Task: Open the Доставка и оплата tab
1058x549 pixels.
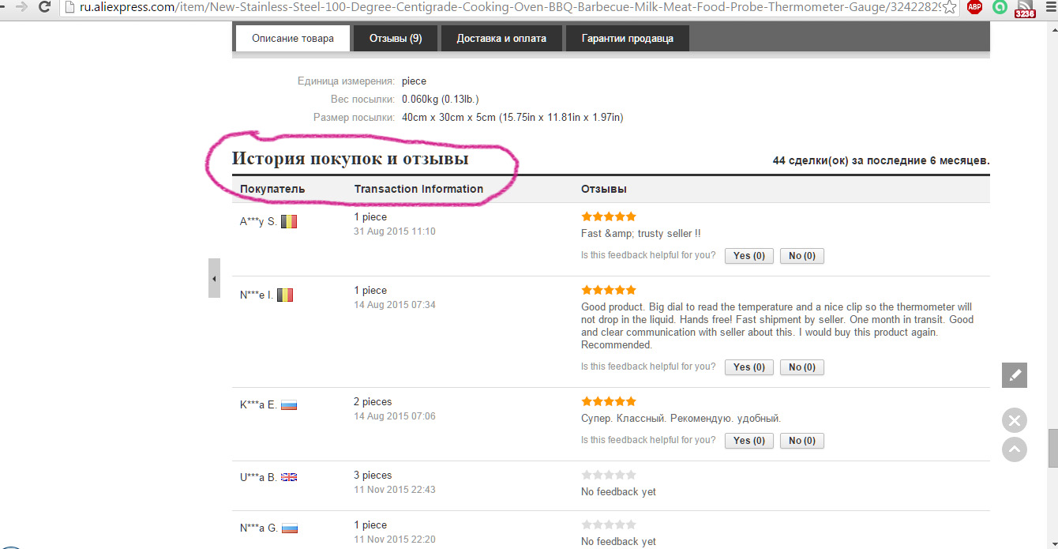Action: [501, 38]
